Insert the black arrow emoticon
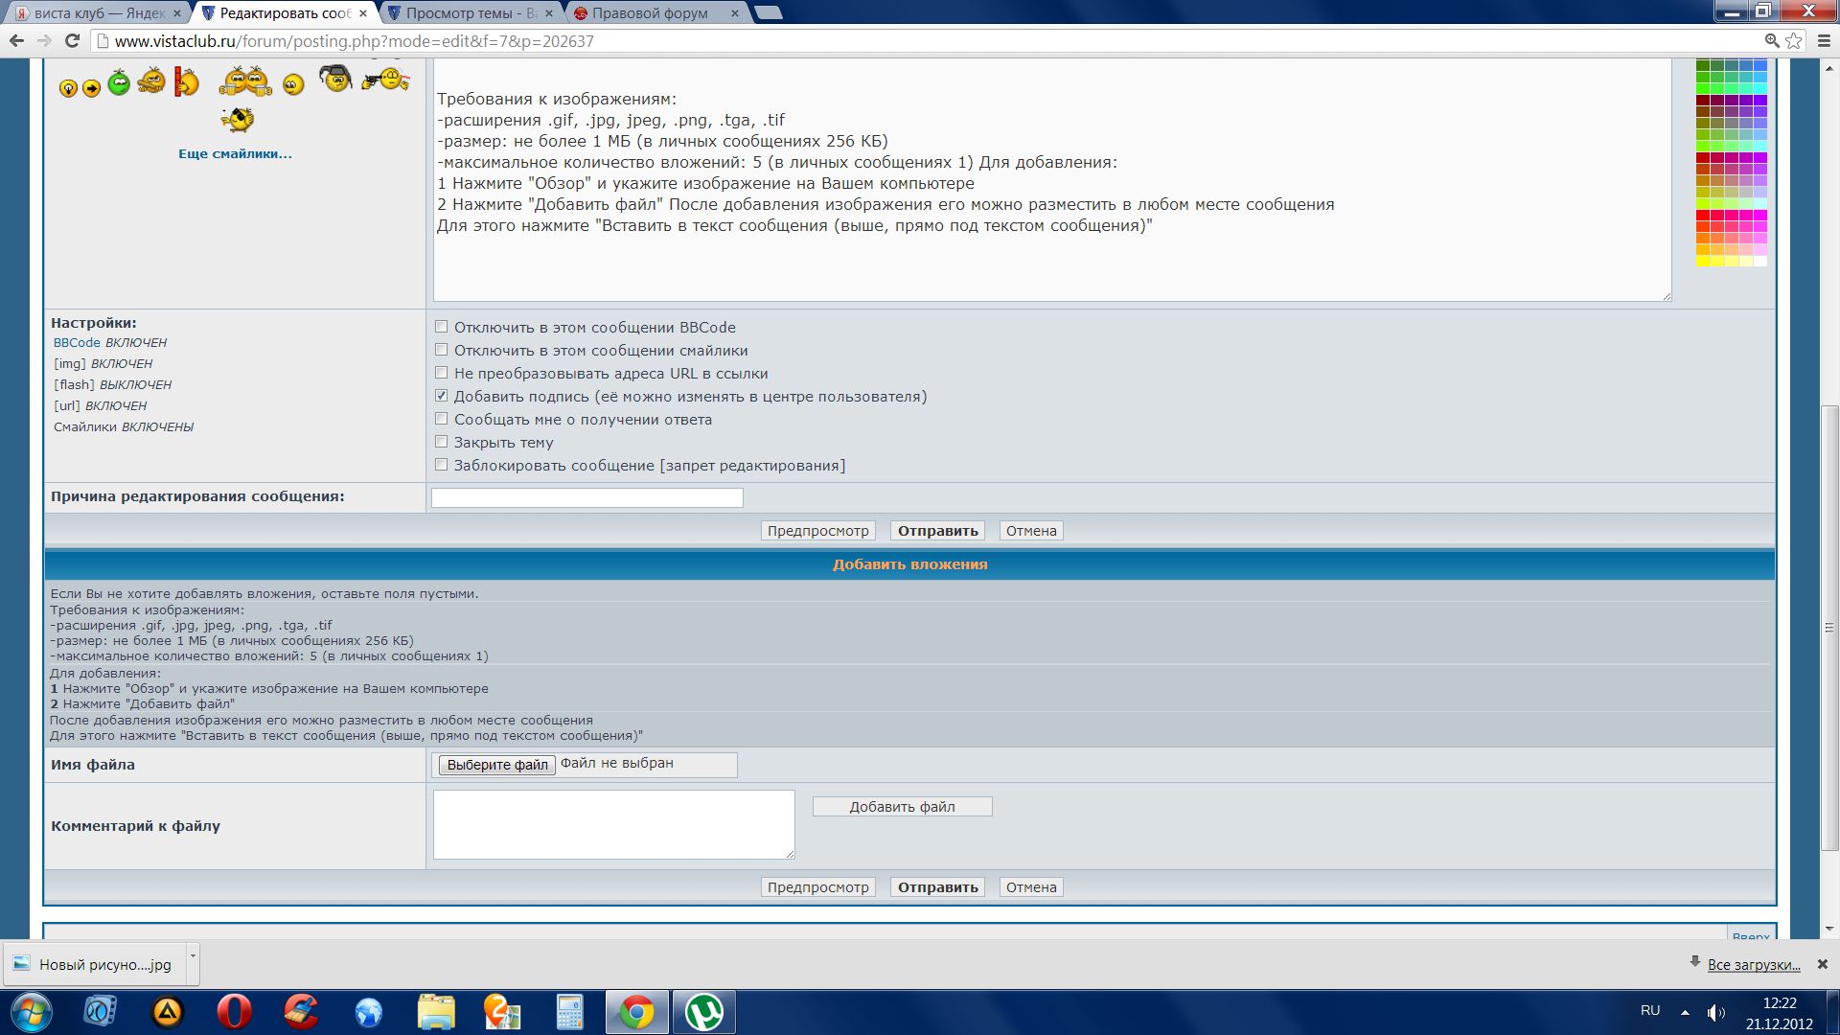1840x1035 pixels. 91,88
